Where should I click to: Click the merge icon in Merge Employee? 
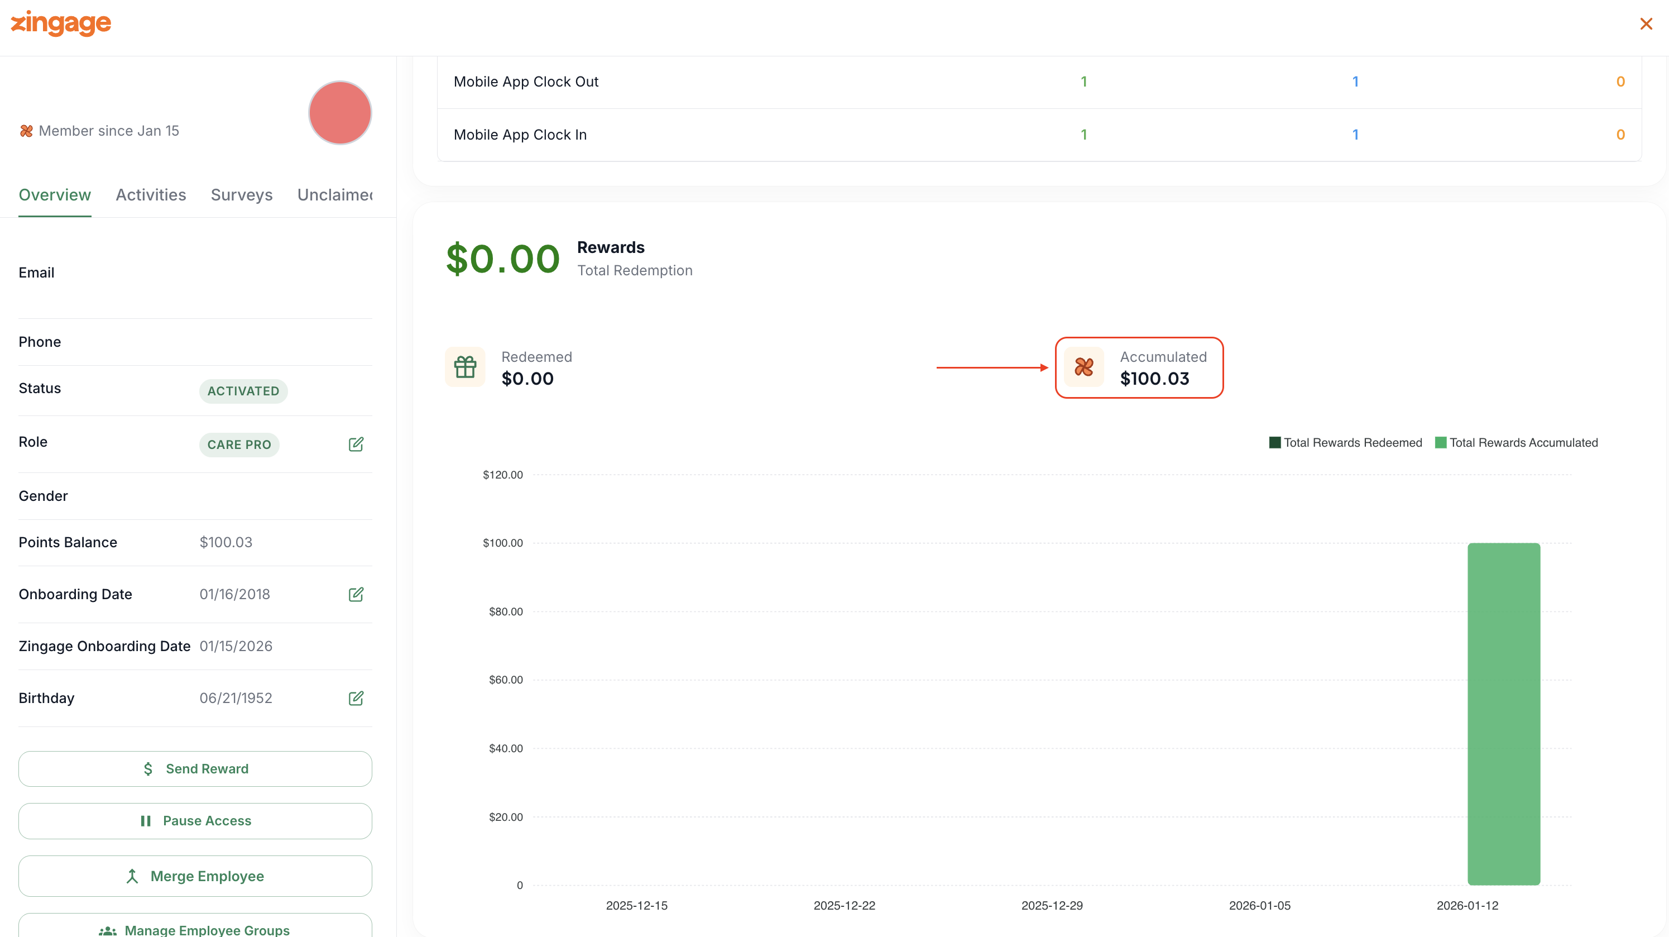tap(132, 876)
